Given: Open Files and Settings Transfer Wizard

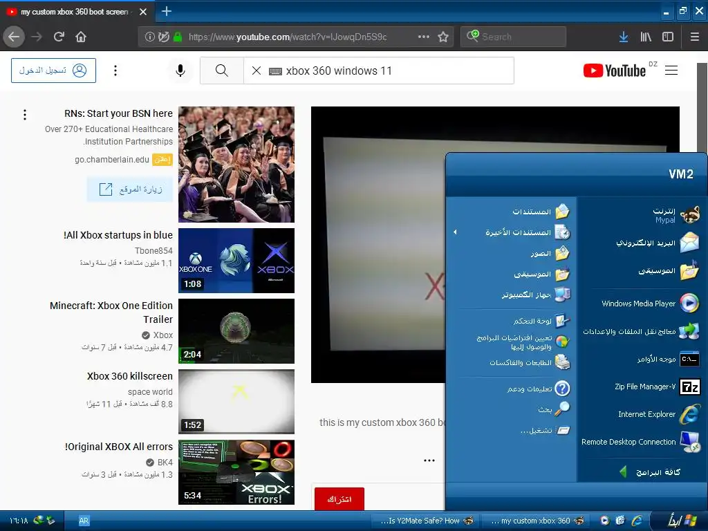Looking at the screenshot, I should tap(641, 331).
